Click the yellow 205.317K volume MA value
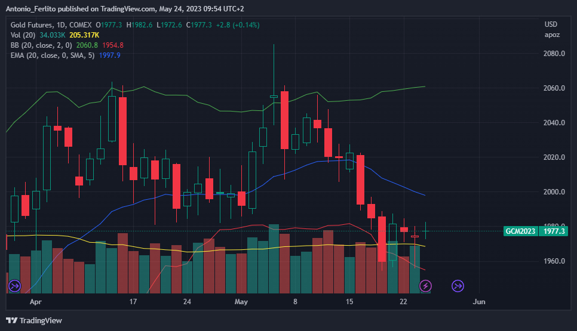The height and width of the screenshot is (331, 577). (x=84, y=35)
